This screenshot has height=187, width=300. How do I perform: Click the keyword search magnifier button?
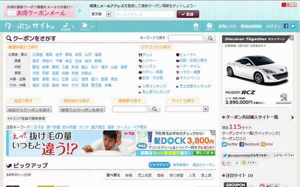click(x=210, y=38)
